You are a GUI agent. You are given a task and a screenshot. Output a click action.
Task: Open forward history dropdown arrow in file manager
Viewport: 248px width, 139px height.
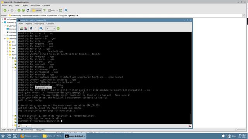pyautogui.click(x=15, y=10)
